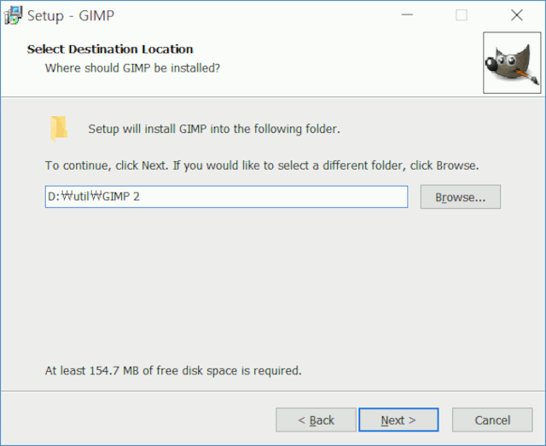Minimize the Setup - GIMP window

coord(407,14)
